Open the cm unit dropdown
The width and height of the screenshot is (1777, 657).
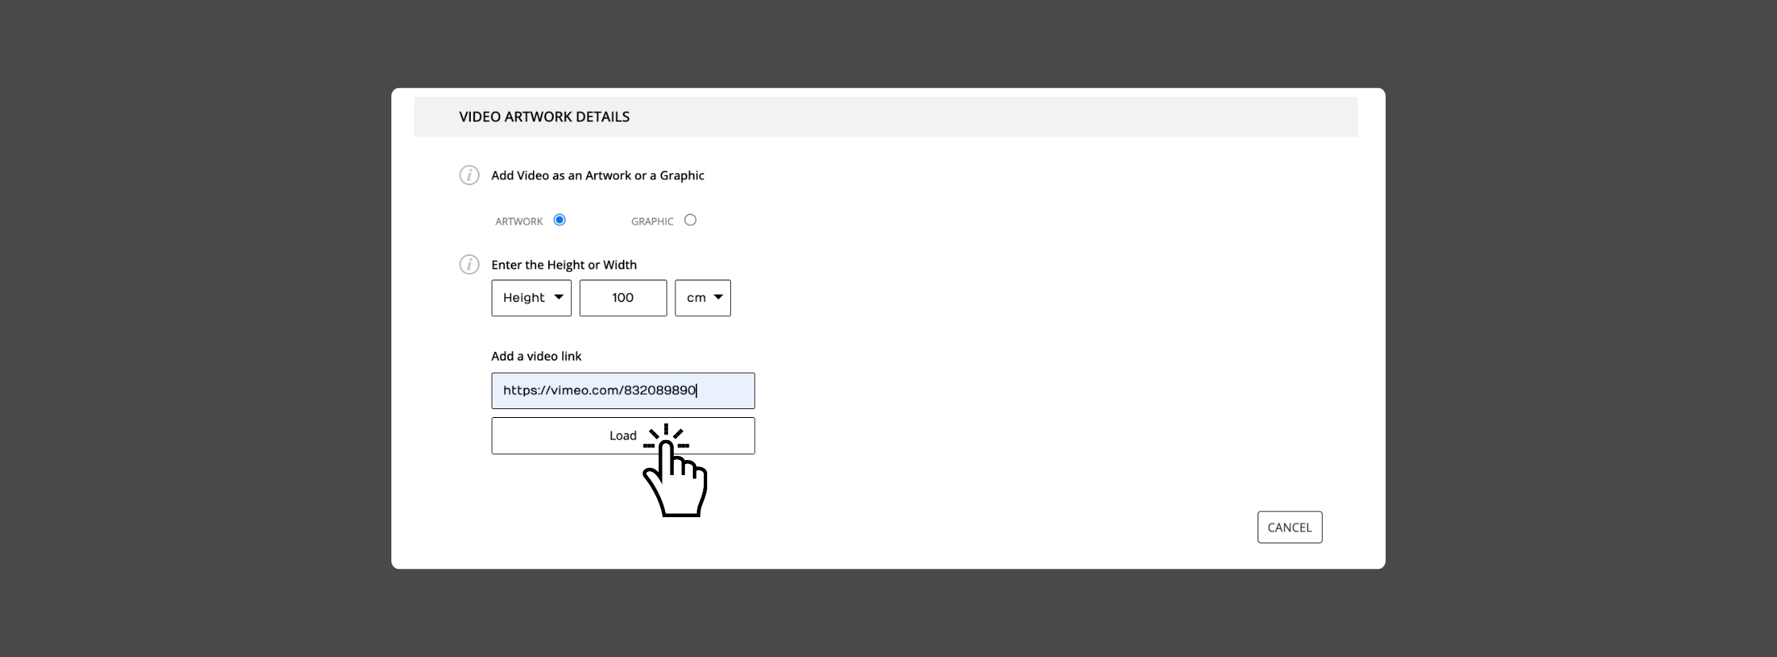703,298
